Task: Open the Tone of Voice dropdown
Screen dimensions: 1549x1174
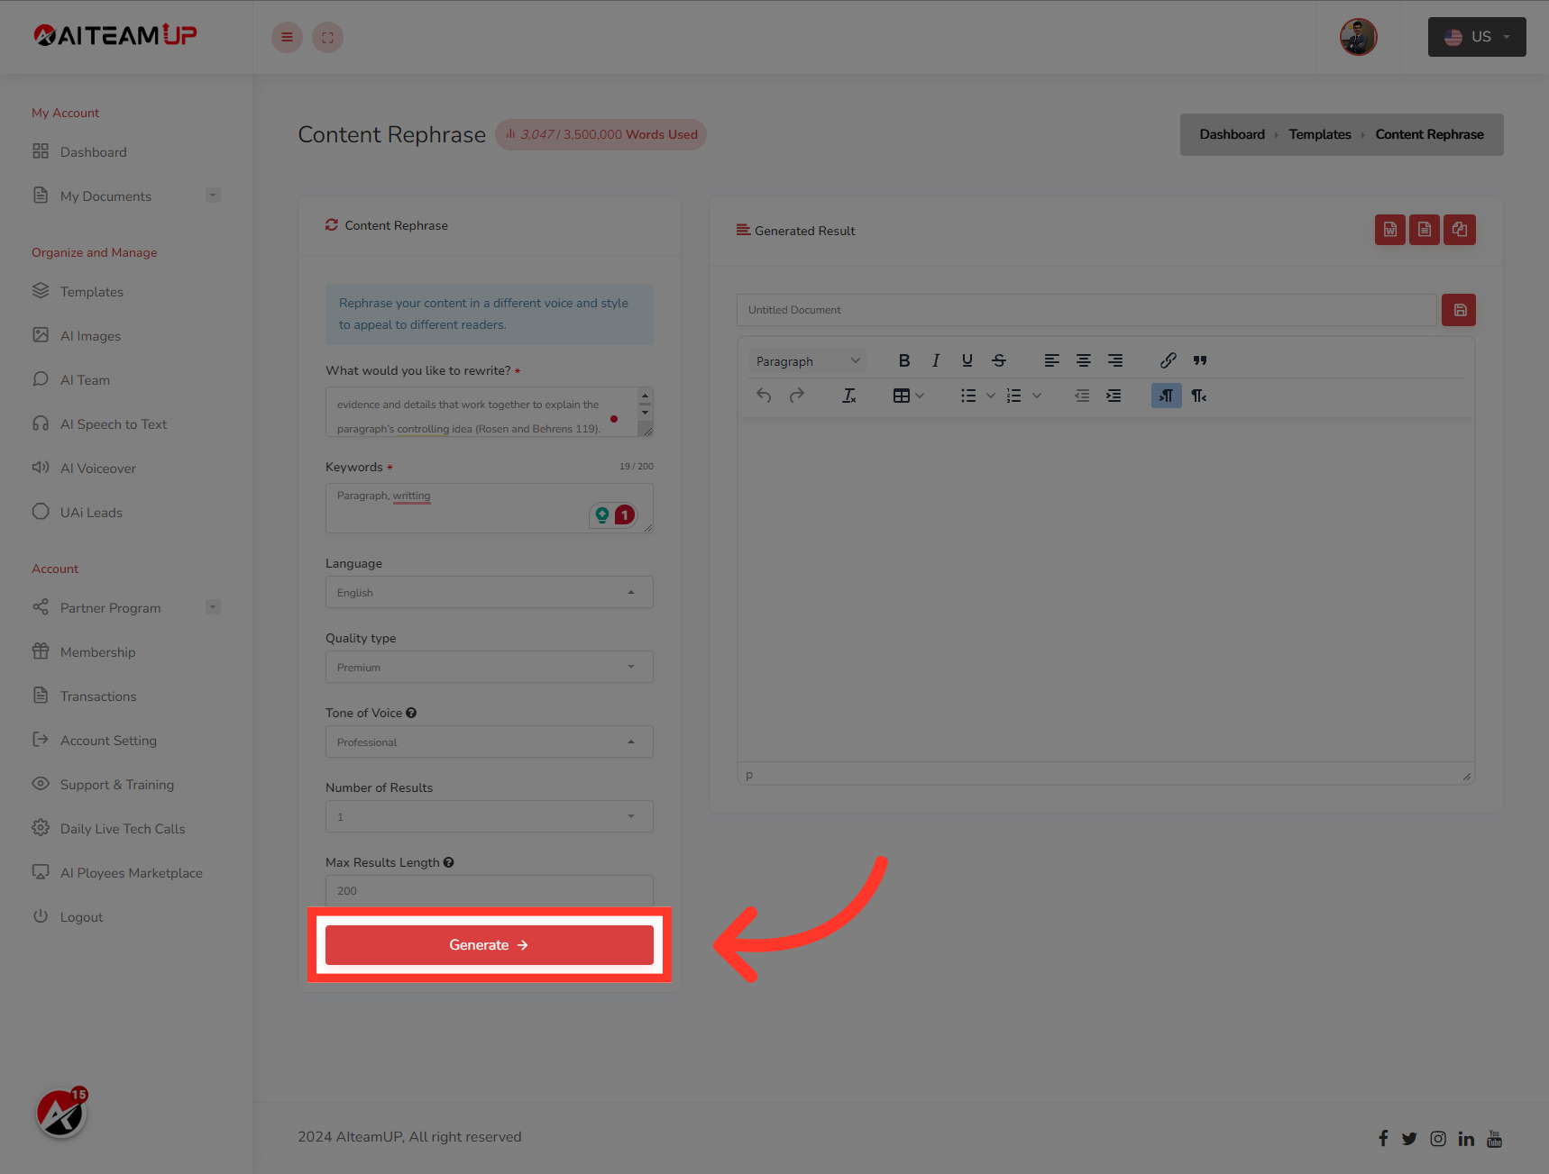Action: (x=489, y=742)
